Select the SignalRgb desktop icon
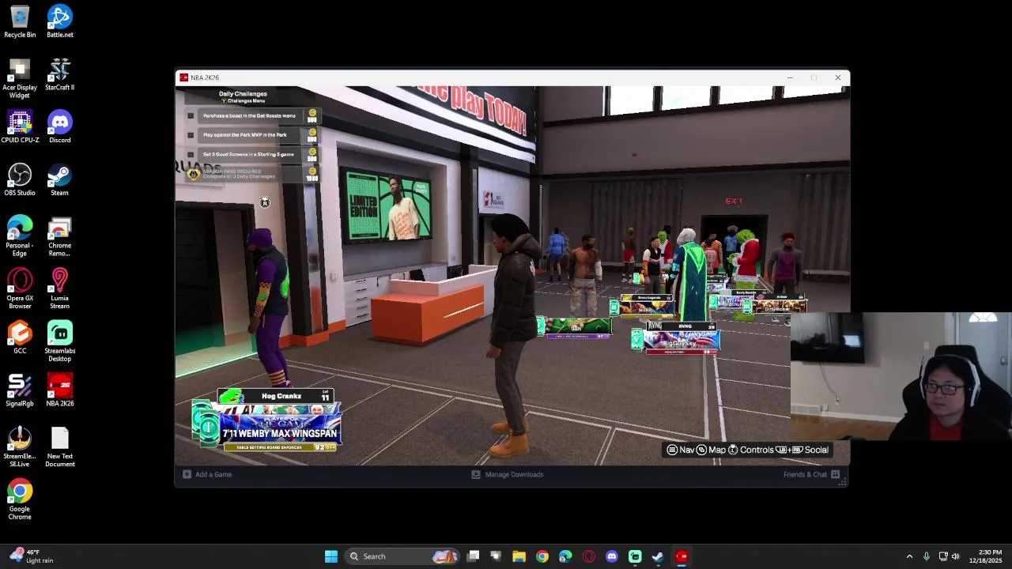Screen dimensions: 1012x569 coord(20,390)
